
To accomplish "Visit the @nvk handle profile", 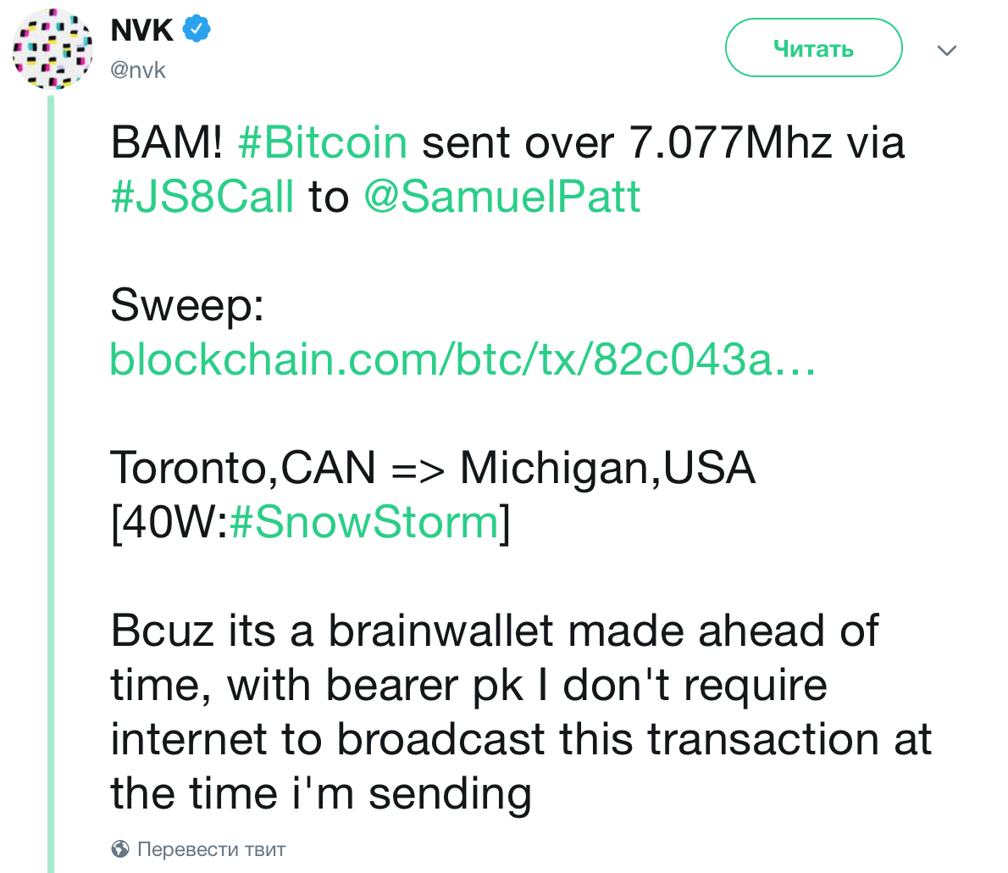I will click(138, 70).
